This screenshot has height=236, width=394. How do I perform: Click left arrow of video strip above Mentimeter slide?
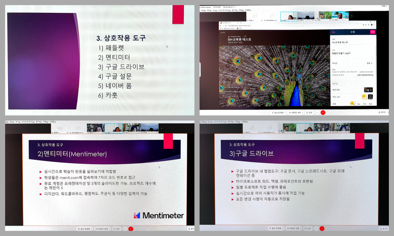coord(48,128)
